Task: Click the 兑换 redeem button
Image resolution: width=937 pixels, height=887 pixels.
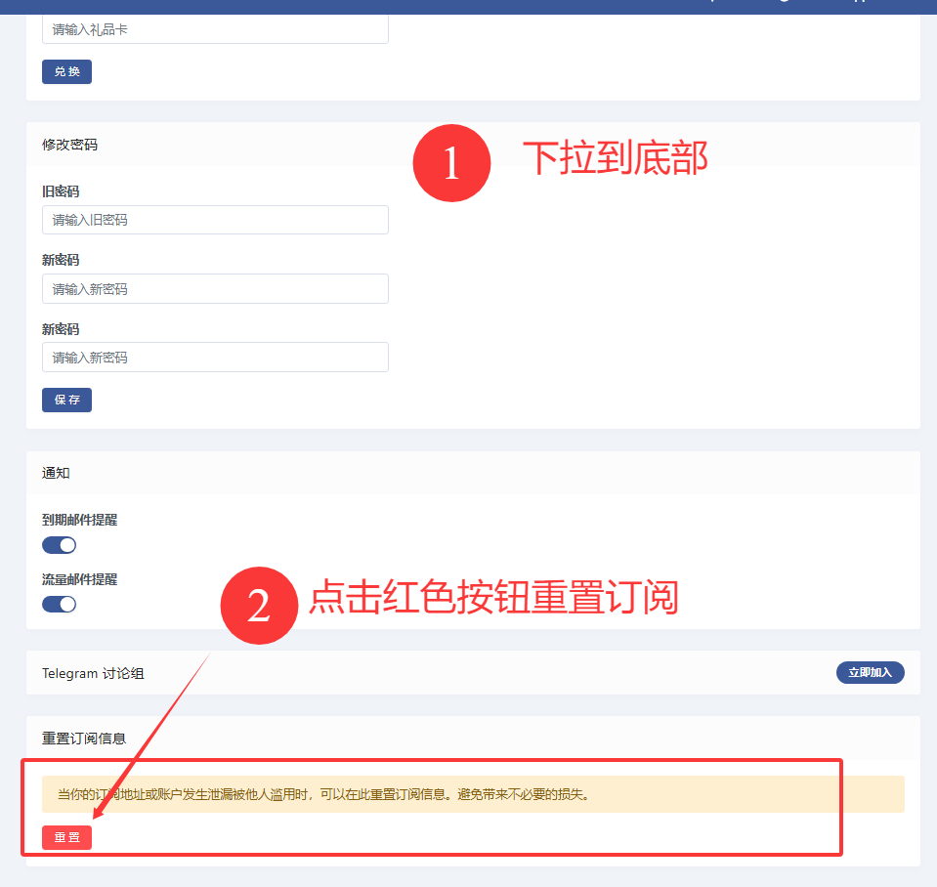Action: (66, 71)
